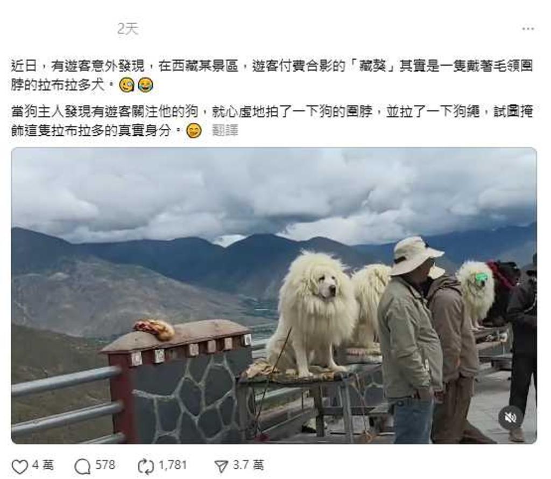551x479 pixels.
Task: Click the 翻譯 translate link
Action: (225, 130)
